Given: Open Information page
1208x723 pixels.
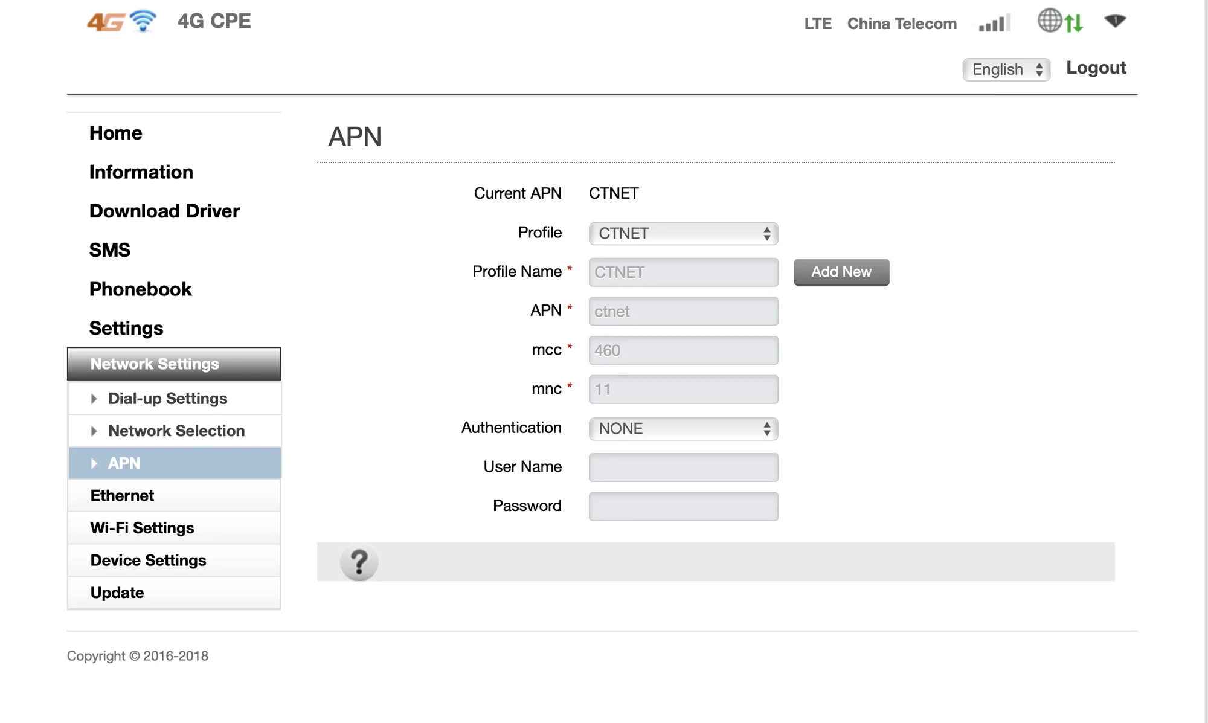Looking at the screenshot, I should tap(141, 172).
